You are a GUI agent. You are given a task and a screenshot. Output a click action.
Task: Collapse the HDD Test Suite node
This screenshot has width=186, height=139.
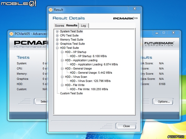pos(57,48)
